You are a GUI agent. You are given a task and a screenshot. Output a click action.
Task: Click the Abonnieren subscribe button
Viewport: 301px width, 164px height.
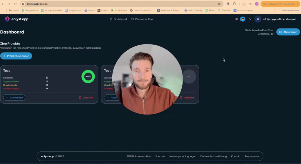[x=288, y=32]
